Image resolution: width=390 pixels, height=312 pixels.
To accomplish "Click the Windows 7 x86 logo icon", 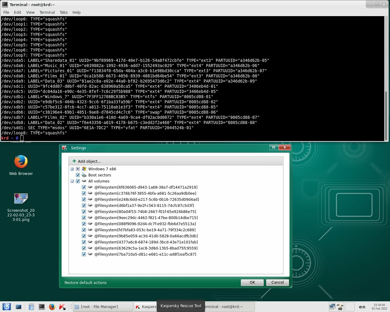I will click(x=84, y=169).
